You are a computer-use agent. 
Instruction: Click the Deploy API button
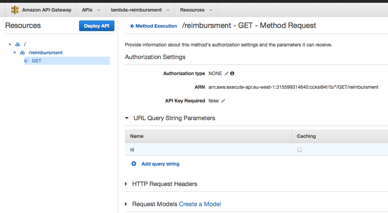coord(97,26)
